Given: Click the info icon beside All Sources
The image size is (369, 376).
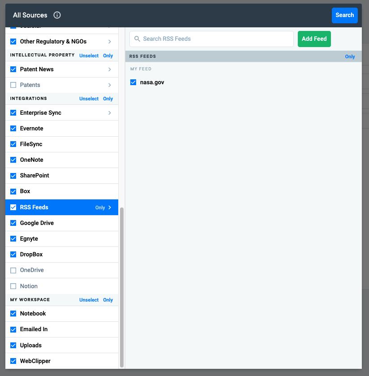Looking at the screenshot, I should (x=57, y=15).
